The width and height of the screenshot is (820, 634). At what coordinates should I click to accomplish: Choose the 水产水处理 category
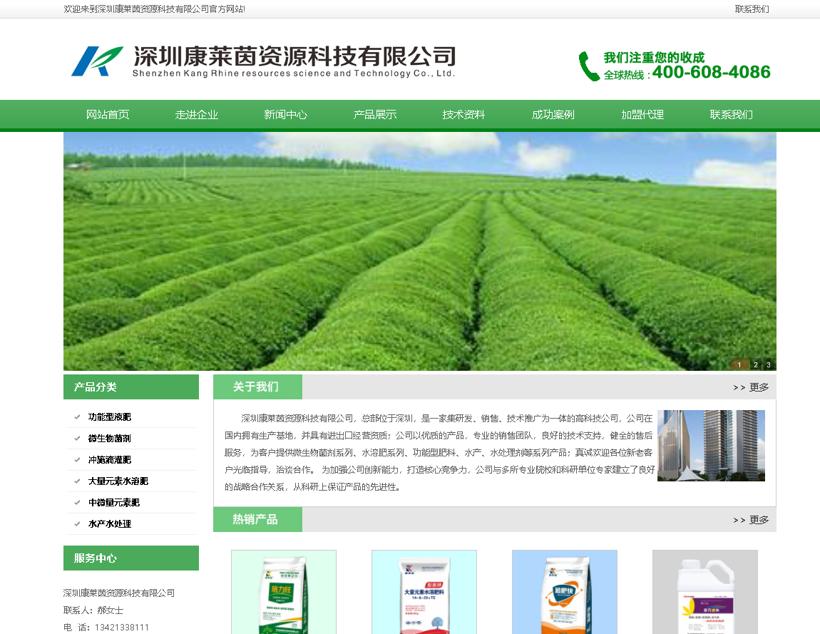click(x=110, y=524)
